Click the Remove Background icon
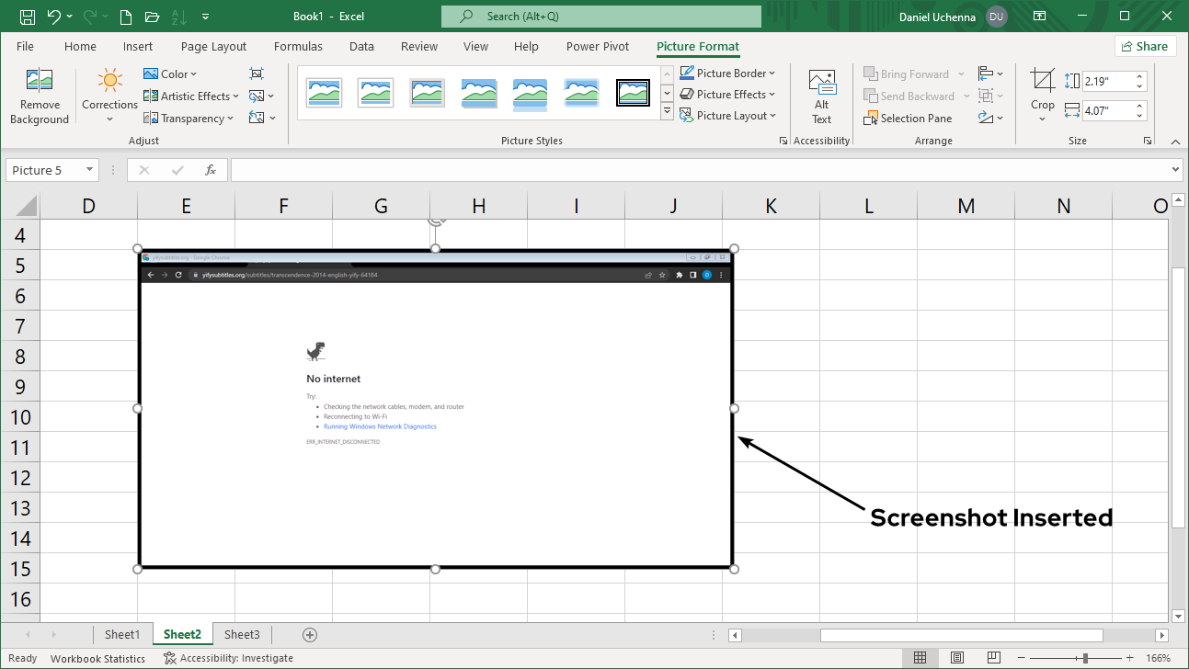 pos(40,96)
